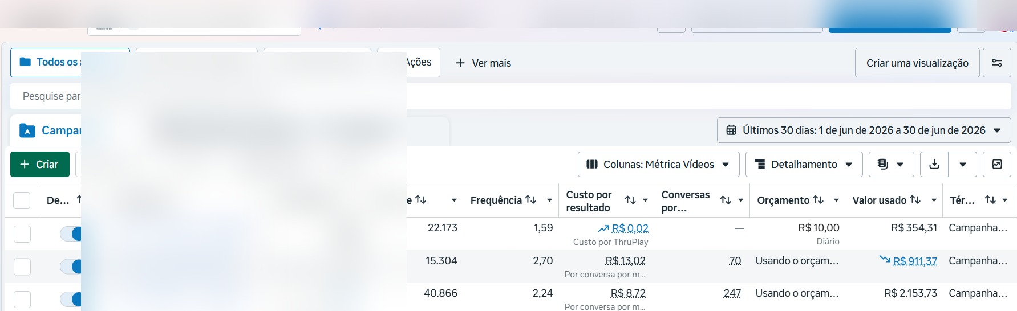This screenshot has height=311, width=1017.
Task: Sort by Custo por resultado arrows
Action: [x=630, y=200]
